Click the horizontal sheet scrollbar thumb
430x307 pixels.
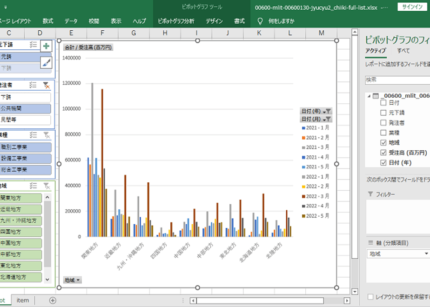[260, 300]
